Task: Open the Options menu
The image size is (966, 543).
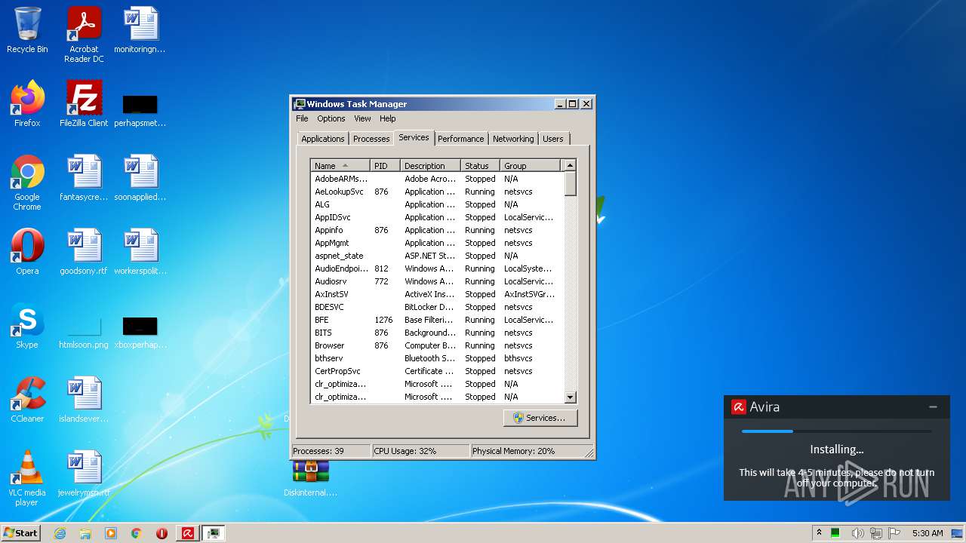Action: (331, 118)
